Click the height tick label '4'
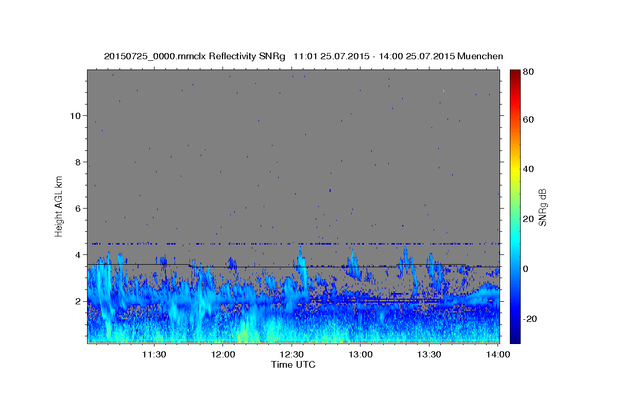 click(x=78, y=254)
